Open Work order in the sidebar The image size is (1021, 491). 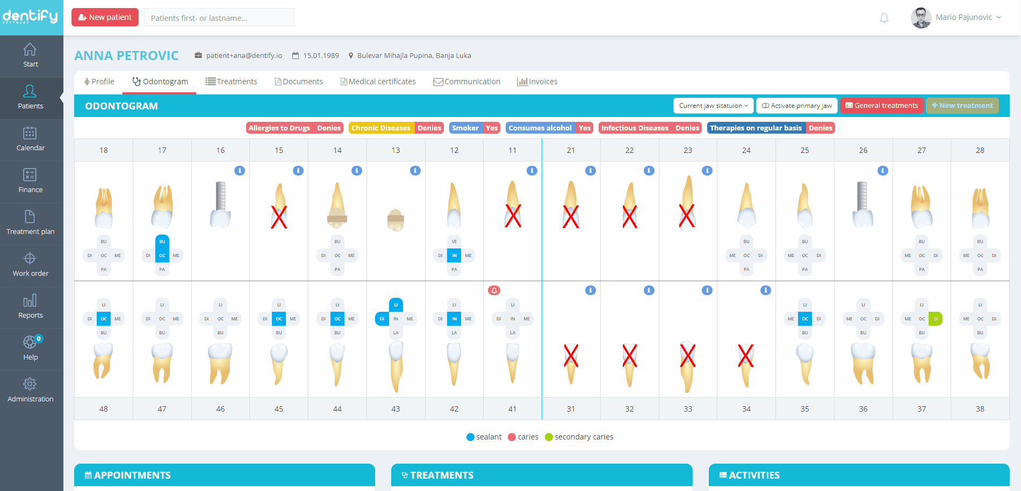(31, 265)
